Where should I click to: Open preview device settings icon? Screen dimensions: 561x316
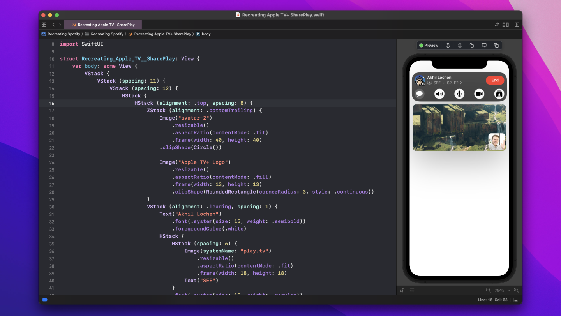click(484, 46)
